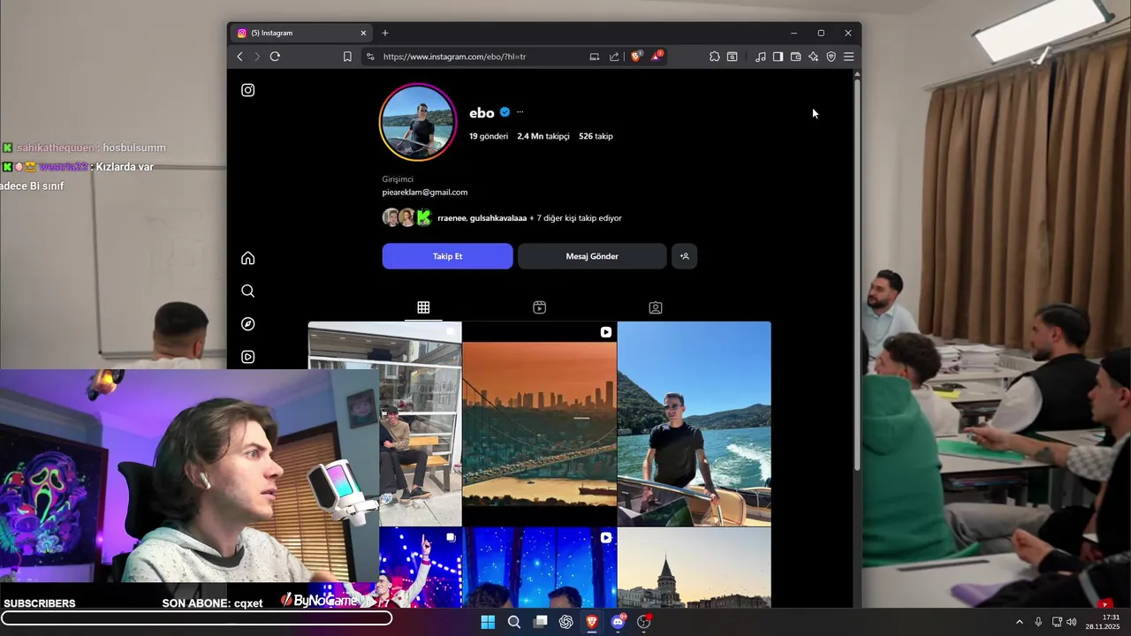Open Instagram Reels icon in sidebar
This screenshot has width=1131, height=636.
click(248, 357)
